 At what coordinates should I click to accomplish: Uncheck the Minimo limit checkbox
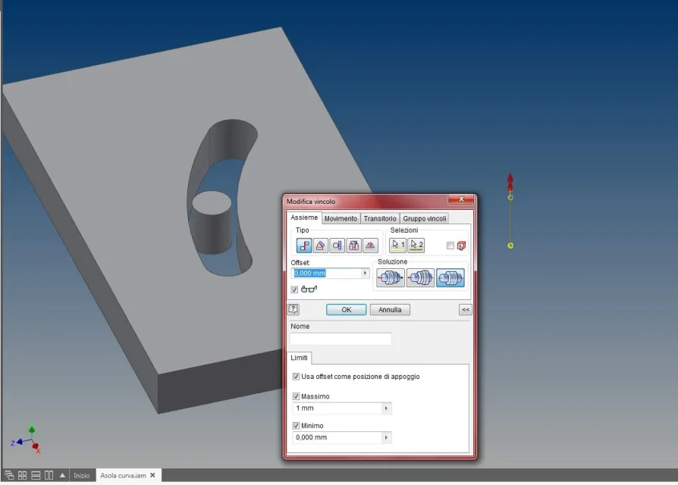point(297,426)
